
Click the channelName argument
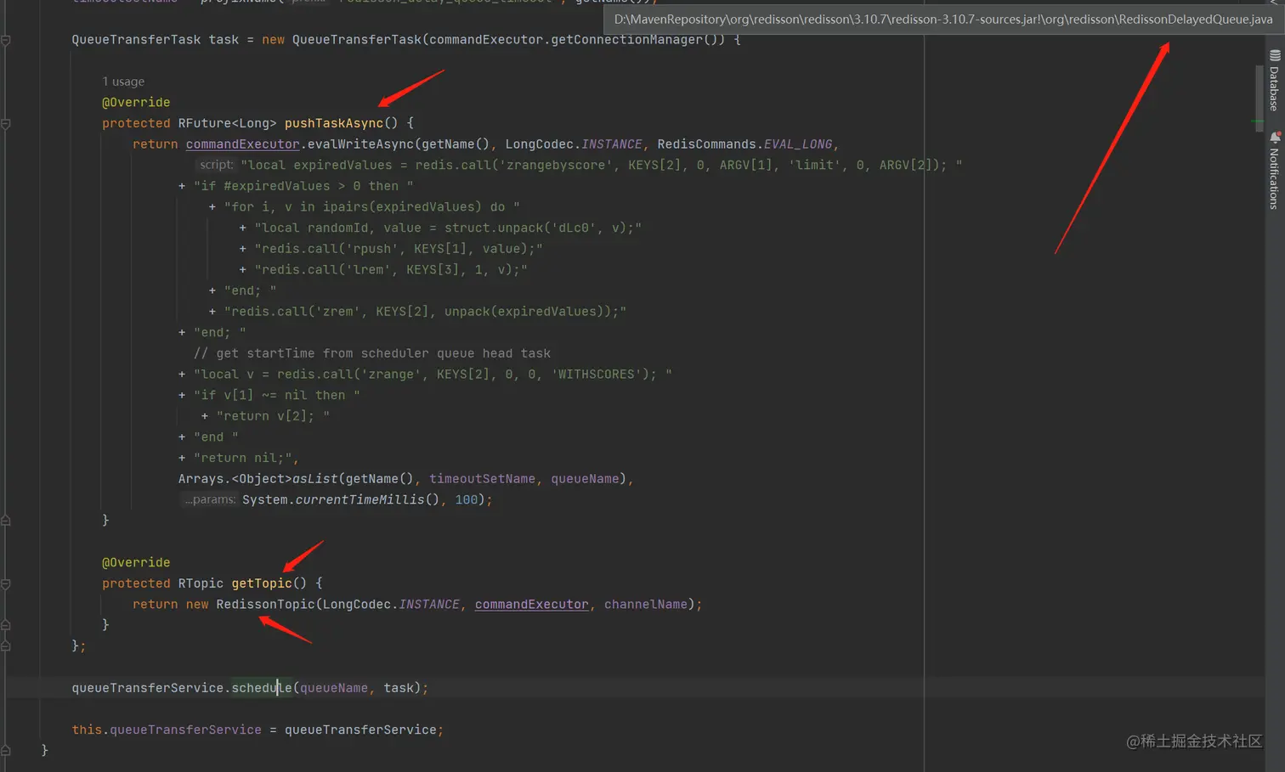pyautogui.click(x=646, y=605)
